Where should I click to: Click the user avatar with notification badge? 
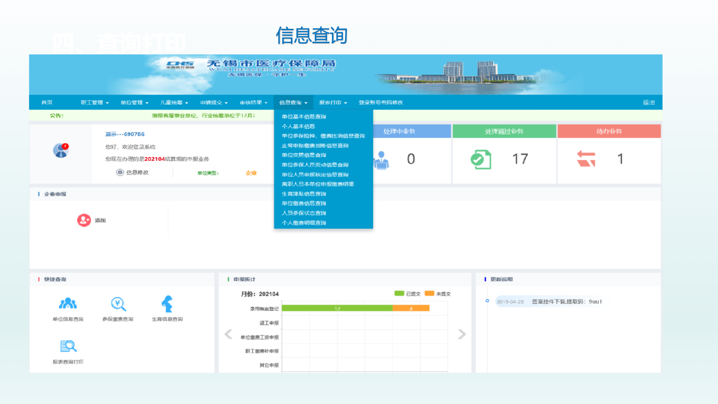click(x=61, y=150)
